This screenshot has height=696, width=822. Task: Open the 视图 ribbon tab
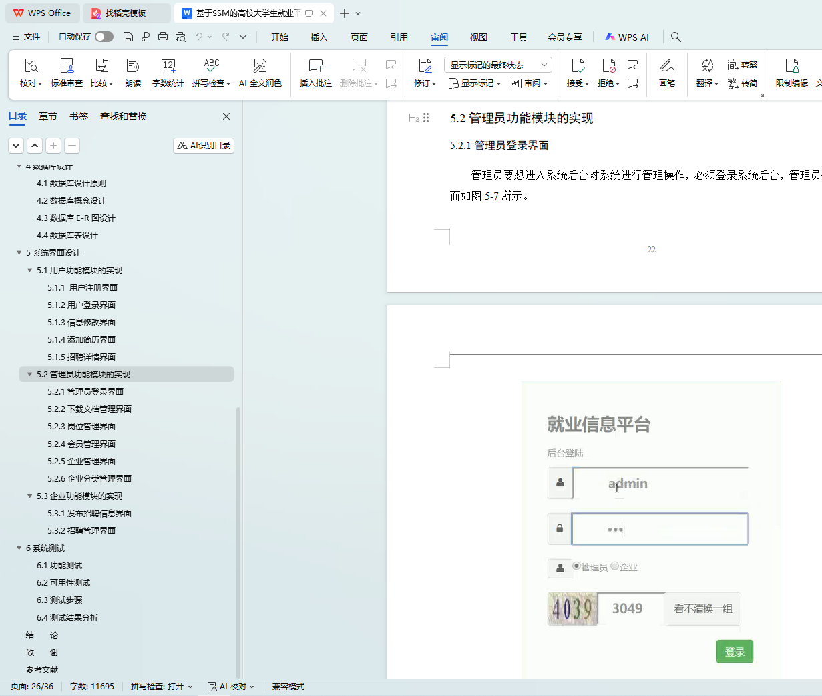tap(478, 37)
